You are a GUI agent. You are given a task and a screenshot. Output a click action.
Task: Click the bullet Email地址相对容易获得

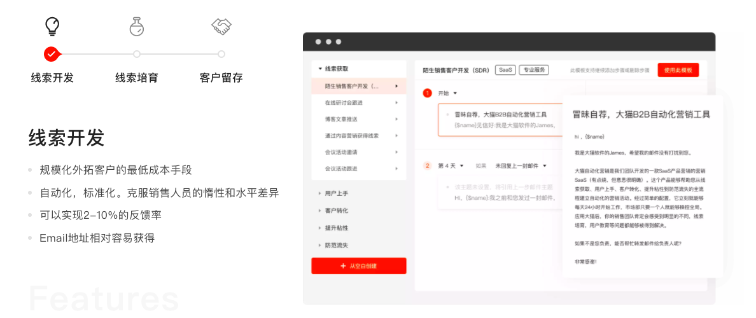(x=97, y=238)
